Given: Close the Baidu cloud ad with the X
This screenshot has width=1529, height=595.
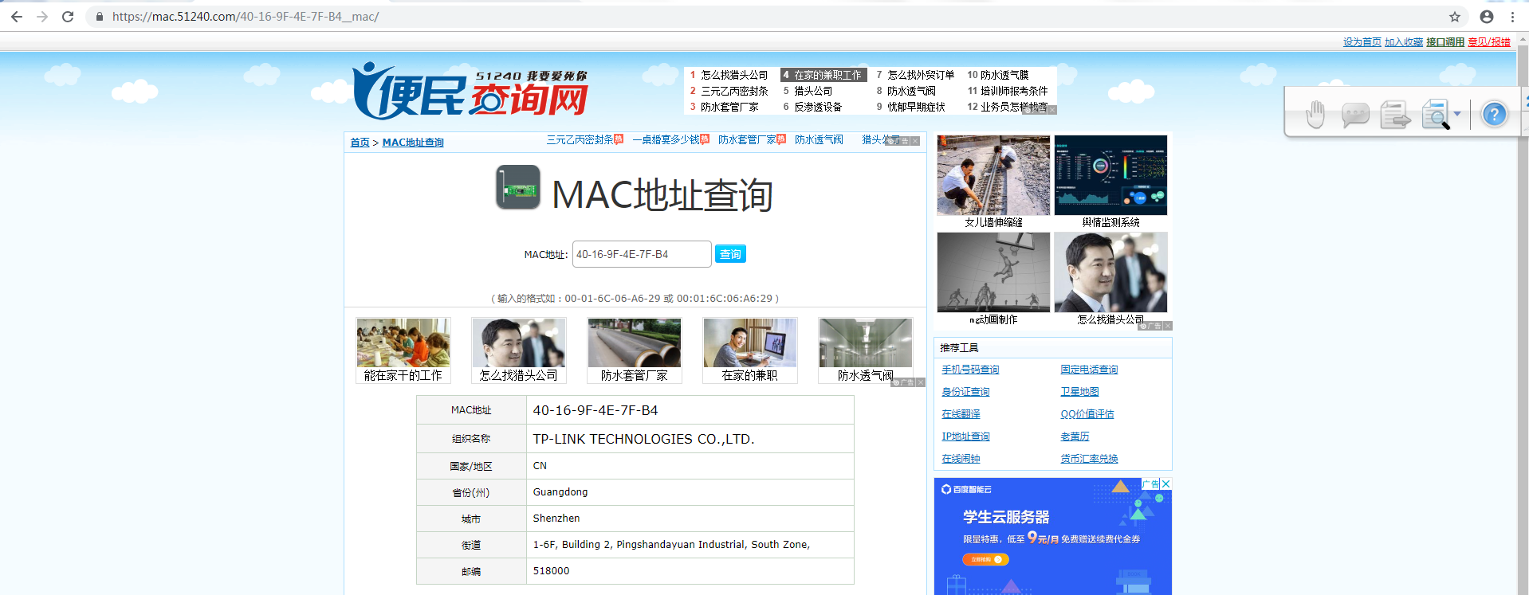Looking at the screenshot, I should point(1165,483).
